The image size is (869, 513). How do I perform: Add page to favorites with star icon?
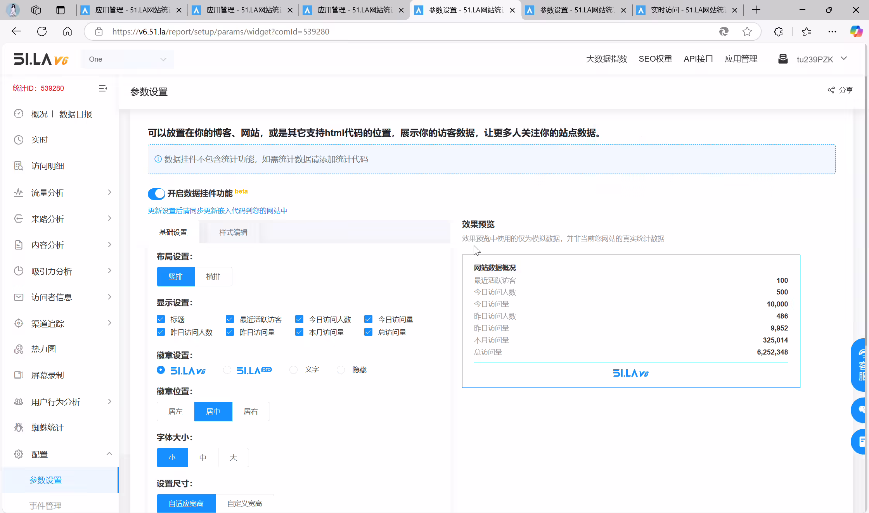(x=747, y=32)
